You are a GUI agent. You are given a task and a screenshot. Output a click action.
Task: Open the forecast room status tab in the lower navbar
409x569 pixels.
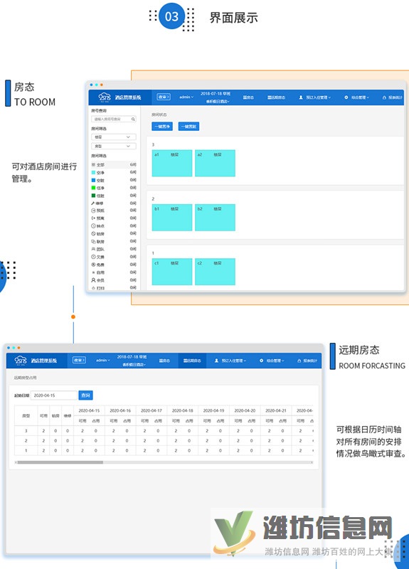click(192, 361)
